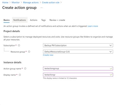Navigate to Home in the breadcrumb
Viewport: 138px width, 105px height.
click(5, 3)
